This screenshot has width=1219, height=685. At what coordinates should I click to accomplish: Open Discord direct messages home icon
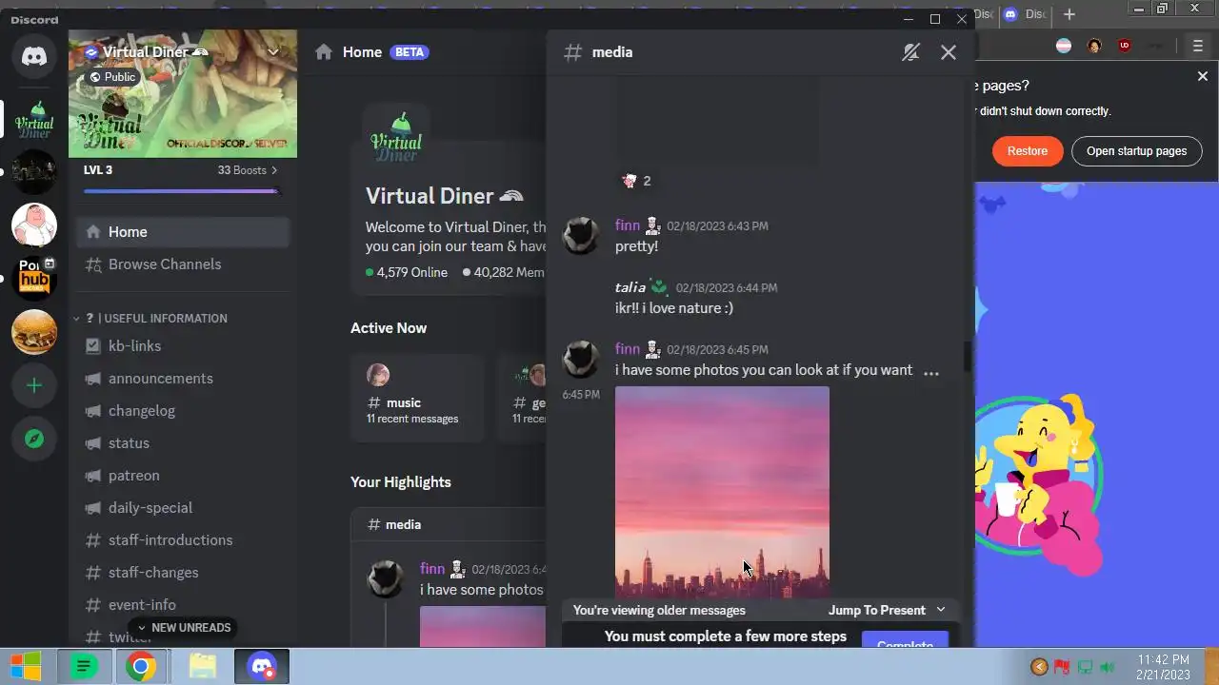[34, 58]
